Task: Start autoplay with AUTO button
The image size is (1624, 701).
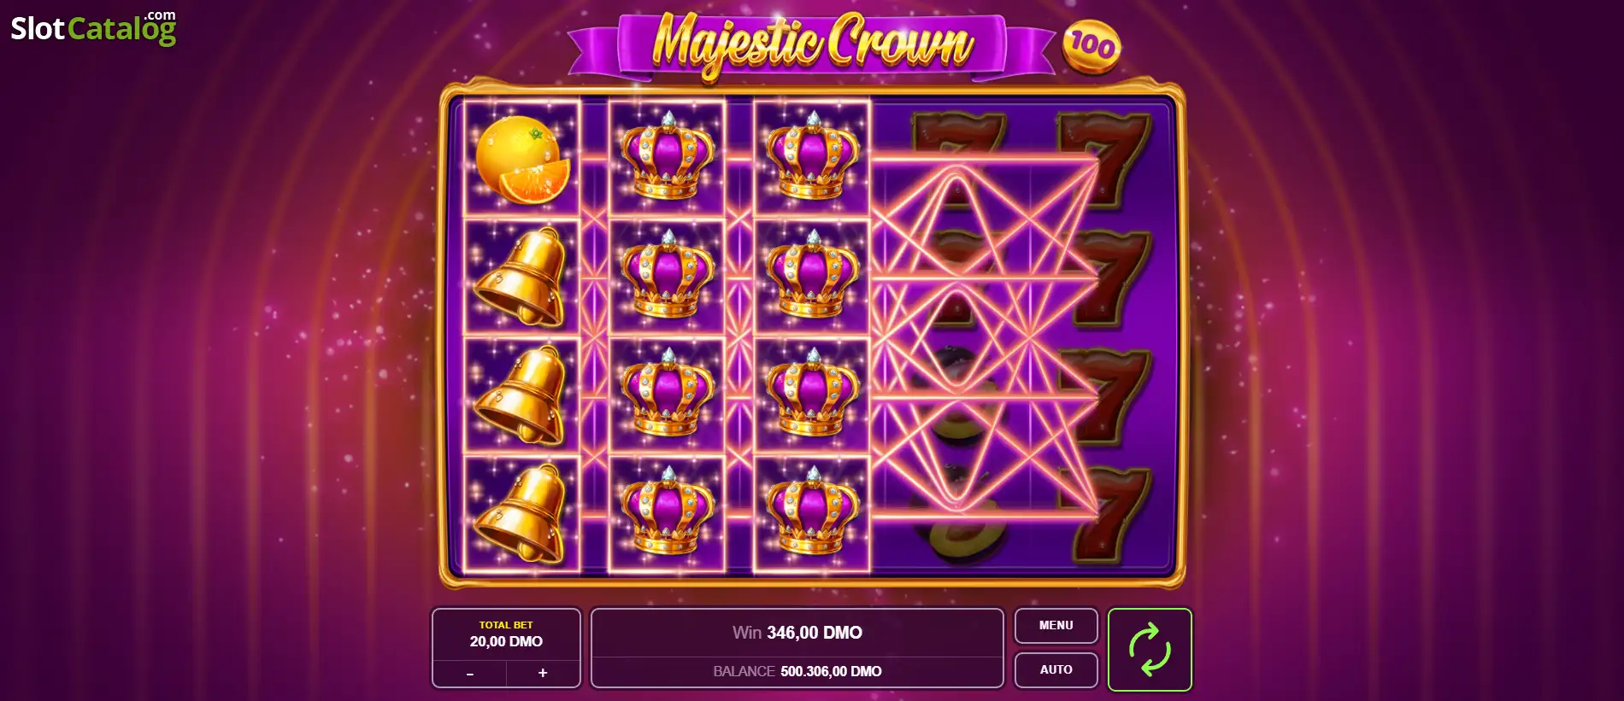Action: [1056, 669]
